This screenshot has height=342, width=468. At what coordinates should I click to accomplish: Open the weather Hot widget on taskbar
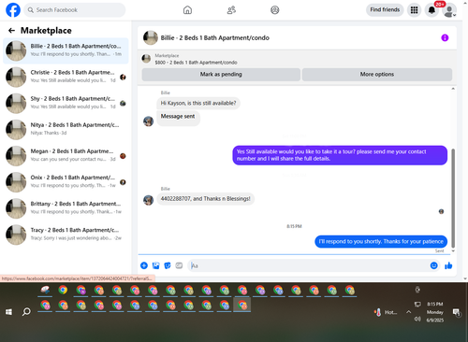(386, 312)
